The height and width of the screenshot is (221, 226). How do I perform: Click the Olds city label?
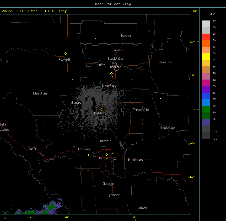click(x=102, y=103)
